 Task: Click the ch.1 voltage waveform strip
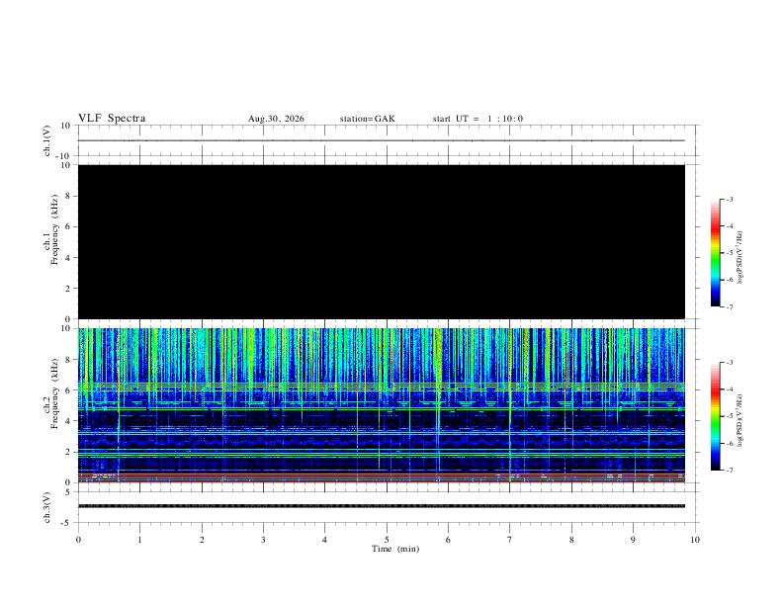(382, 140)
